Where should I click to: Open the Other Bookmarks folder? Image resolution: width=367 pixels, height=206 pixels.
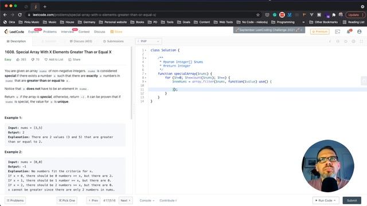coord(323,22)
